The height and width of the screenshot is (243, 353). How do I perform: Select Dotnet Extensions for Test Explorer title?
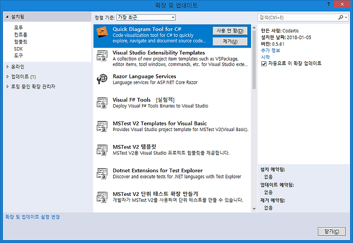click(157, 170)
